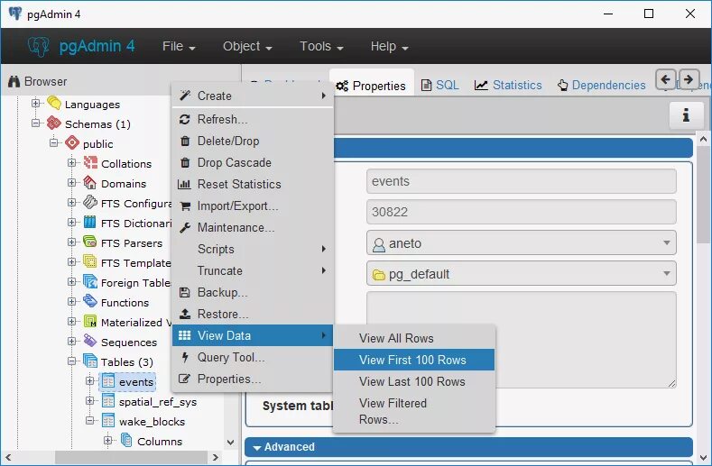
Task: Click the OID field showing 30822
Action: click(522, 212)
